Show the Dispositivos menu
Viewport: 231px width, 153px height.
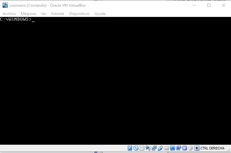point(79,14)
